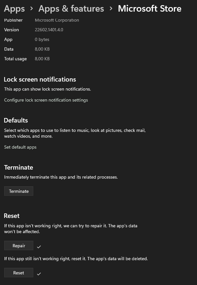Click the checkmark next to Reset
Viewport: 197px width, 285px height.
(x=39, y=274)
